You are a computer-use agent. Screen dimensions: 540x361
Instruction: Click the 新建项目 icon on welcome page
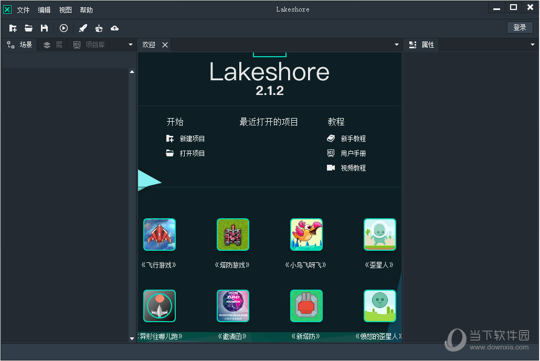point(170,139)
